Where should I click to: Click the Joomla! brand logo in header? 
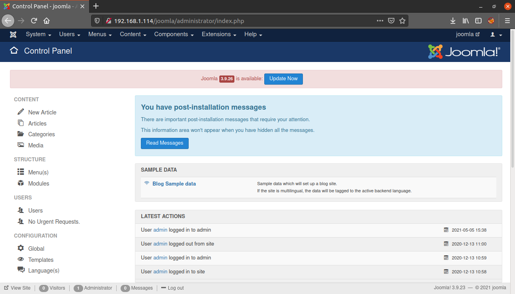point(464,51)
